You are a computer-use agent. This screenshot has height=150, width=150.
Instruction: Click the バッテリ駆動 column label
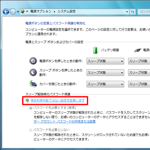point(110,50)
